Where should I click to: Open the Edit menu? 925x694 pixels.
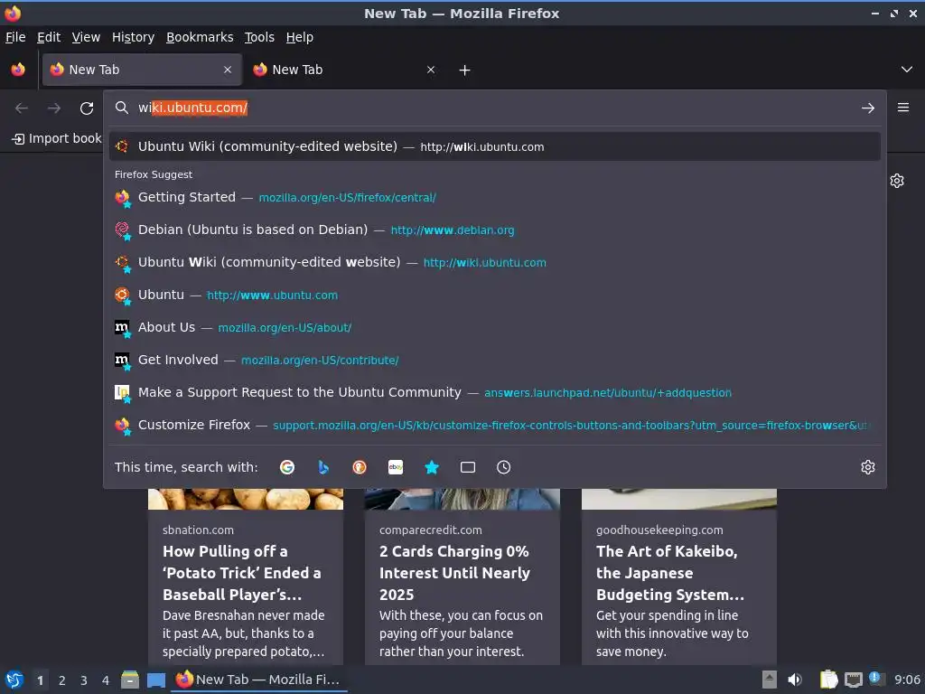49,37
